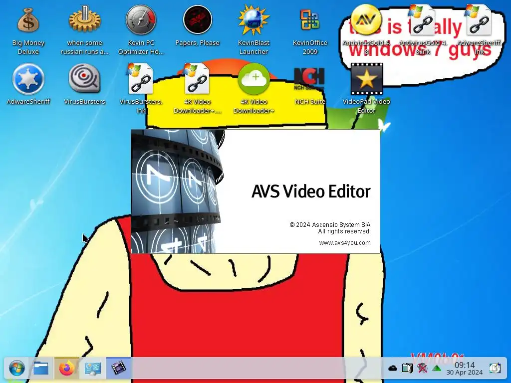511x383 pixels.
Task: Open KevinOffice 2009 icon
Action: (x=310, y=20)
